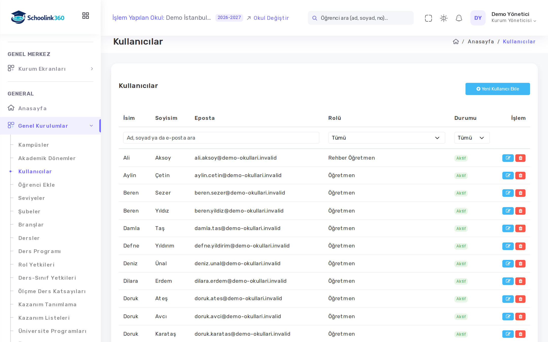Click the DY user avatar
548x342 pixels.
coord(478,18)
